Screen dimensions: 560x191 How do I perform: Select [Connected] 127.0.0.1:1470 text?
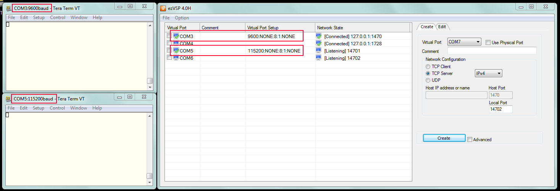tap(353, 37)
